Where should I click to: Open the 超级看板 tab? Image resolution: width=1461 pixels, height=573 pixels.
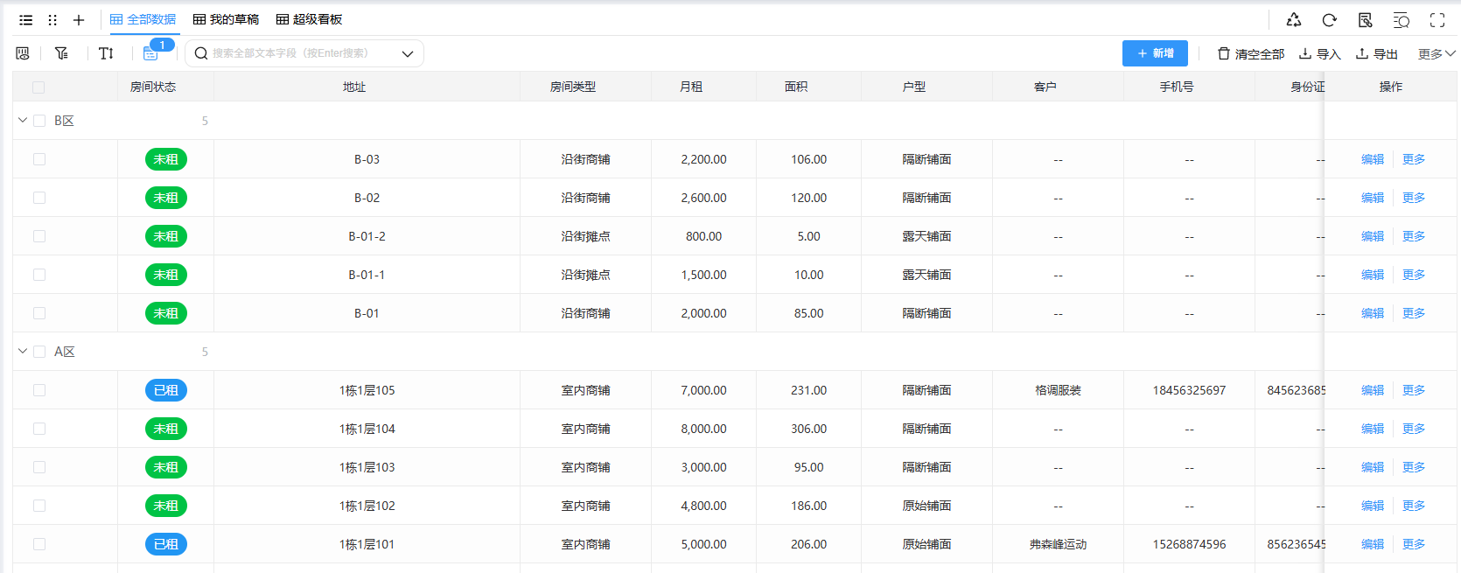click(x=309, y=19)
